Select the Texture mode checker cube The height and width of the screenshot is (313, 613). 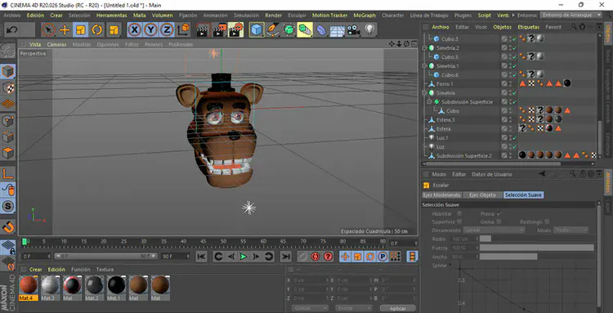tap(8, 88)
